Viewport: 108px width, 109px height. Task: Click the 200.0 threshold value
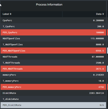(x=100, y=26)
